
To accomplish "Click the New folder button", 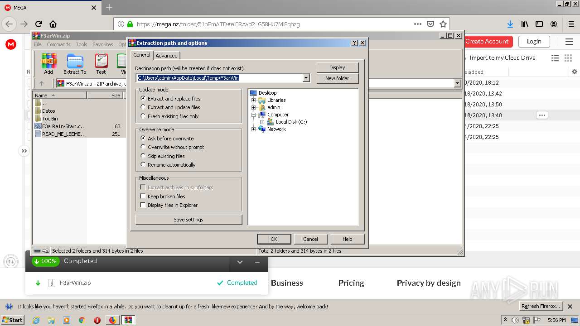I will point(337,78).
